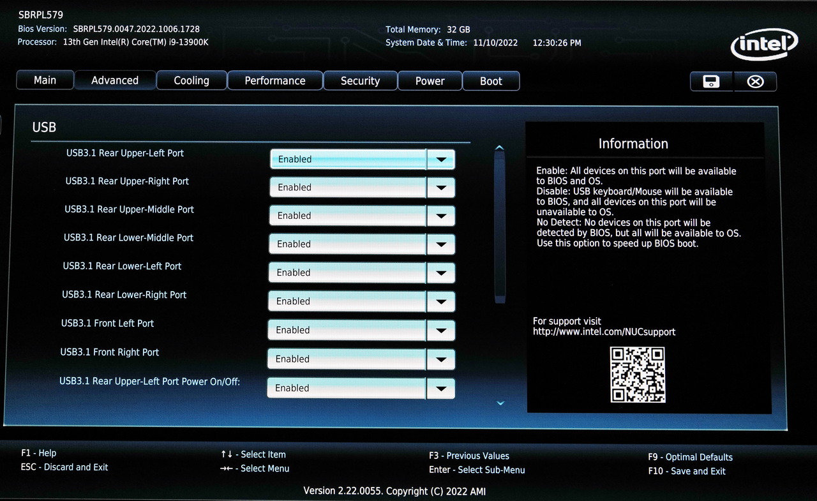817x501 pixels.
Task: Click the save (floppy disk) icon
Action: [x=711, y=82]
